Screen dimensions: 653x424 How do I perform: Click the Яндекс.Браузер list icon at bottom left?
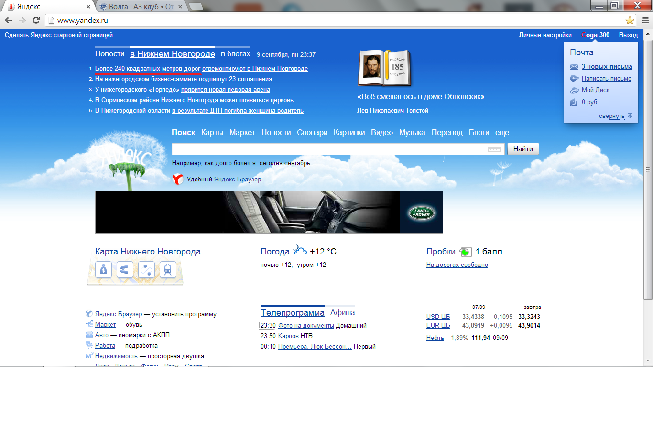89,314
